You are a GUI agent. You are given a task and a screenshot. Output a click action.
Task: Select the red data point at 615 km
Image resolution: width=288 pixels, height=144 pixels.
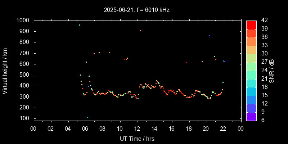186,63
